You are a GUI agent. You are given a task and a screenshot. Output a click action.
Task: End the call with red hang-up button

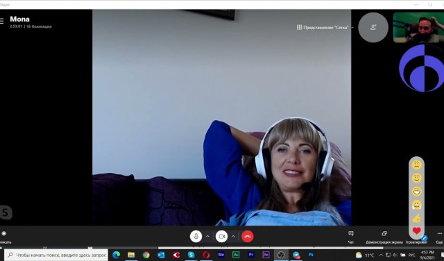click(x=248, y=236)
